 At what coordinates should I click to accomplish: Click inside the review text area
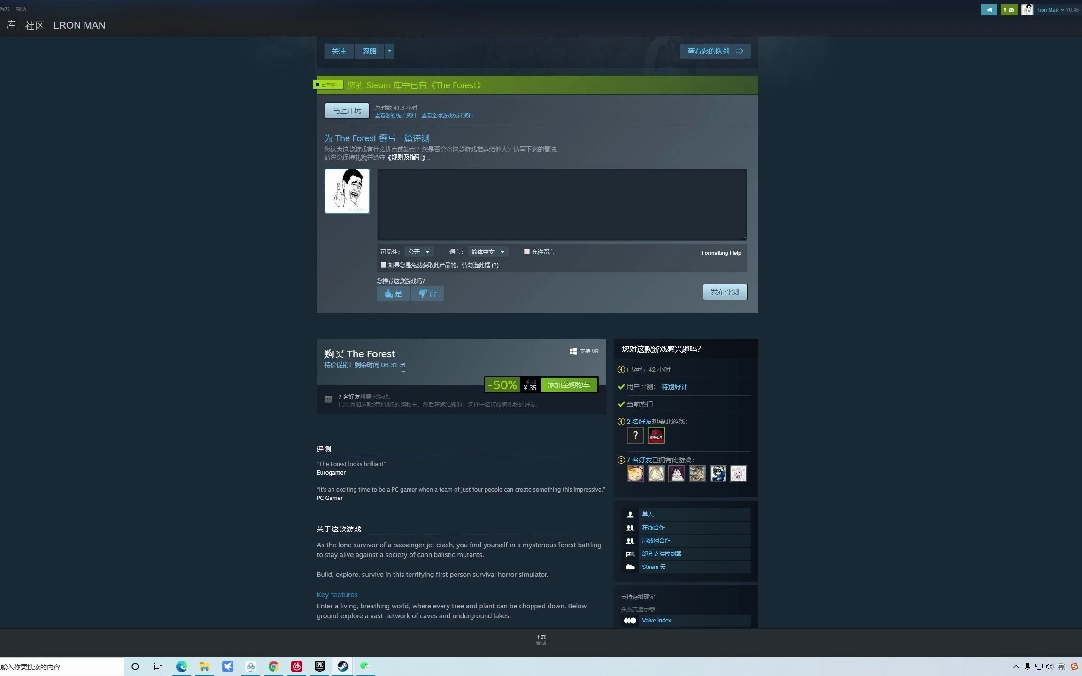tap(561, 204)
